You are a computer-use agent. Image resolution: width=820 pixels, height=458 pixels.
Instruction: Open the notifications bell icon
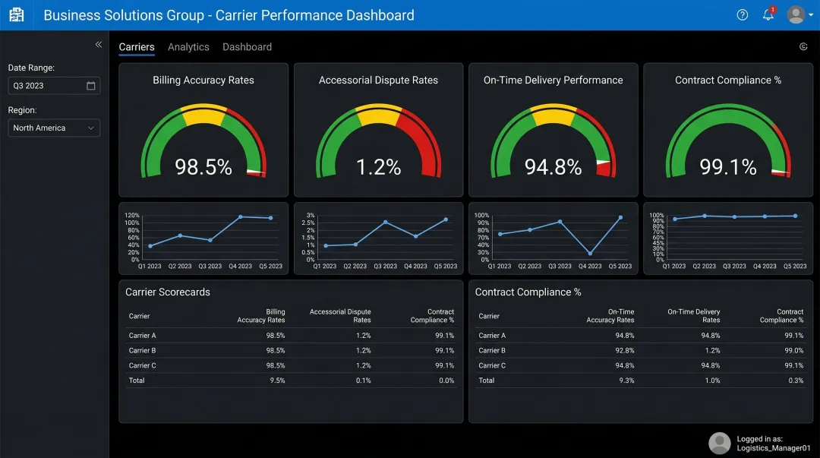click(768, 14)
